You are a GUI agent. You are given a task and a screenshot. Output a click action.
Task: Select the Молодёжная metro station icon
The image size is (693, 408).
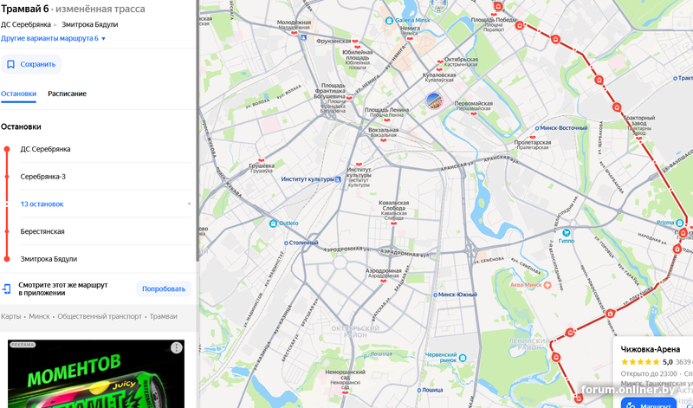[294, 32]
